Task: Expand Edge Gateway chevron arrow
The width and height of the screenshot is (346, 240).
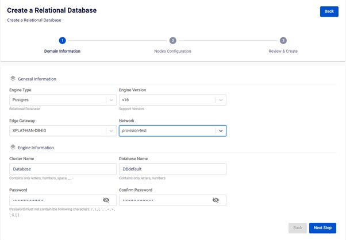Action: point(112,131)
